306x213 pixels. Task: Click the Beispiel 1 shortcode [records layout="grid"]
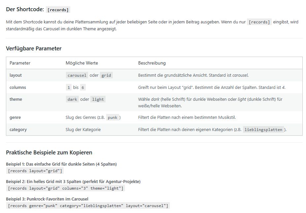[x=35, y=171]
